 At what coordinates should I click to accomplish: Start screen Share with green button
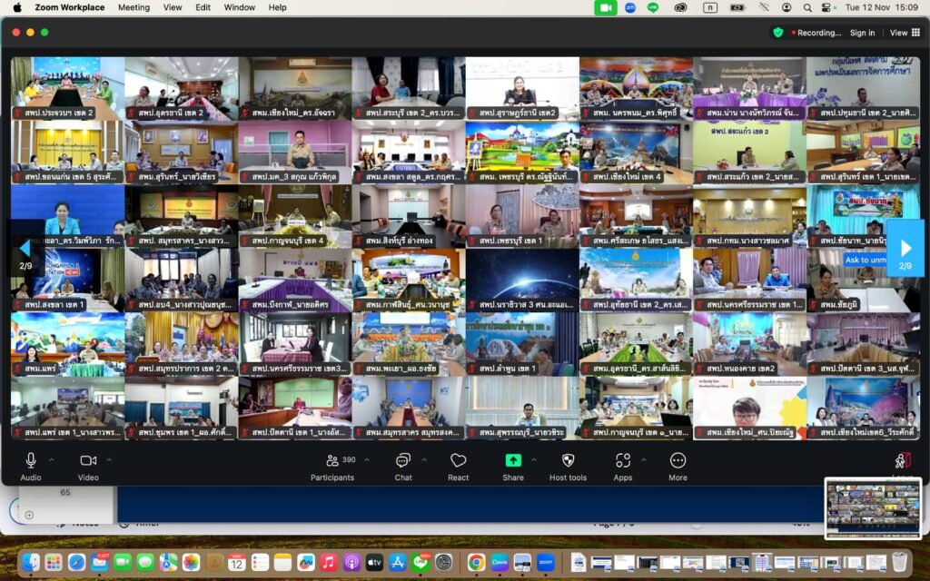(x=513, y=467)
